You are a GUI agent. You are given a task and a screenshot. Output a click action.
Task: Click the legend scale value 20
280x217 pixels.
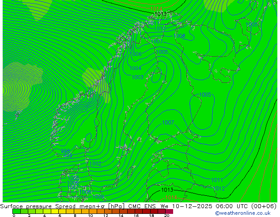pyautogui.click(x=166, y=216)
